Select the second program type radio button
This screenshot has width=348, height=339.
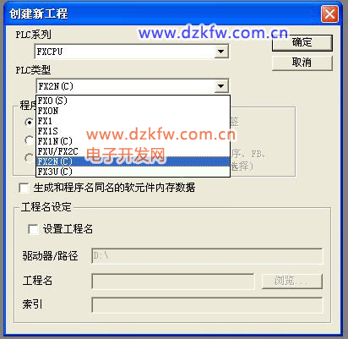[29, 140]
